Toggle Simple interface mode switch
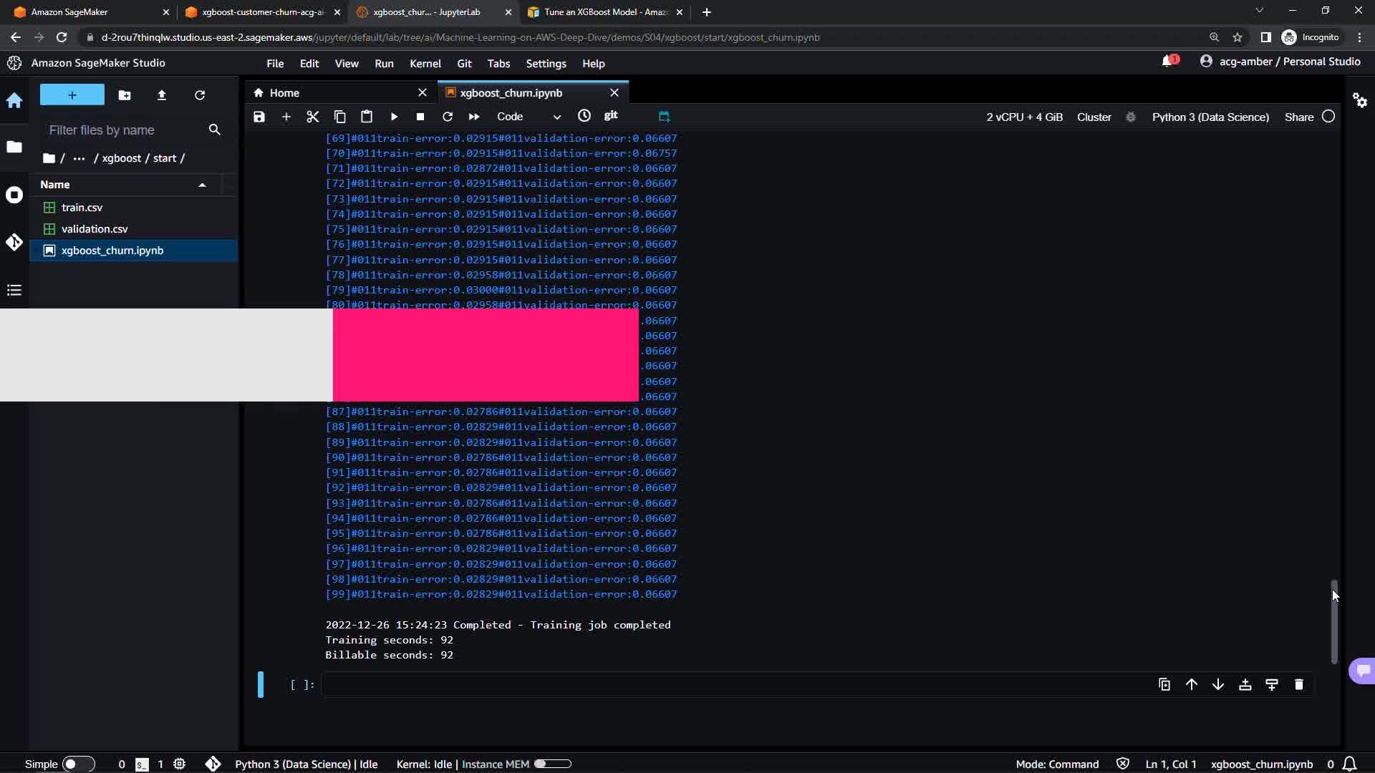 (78, 764)
